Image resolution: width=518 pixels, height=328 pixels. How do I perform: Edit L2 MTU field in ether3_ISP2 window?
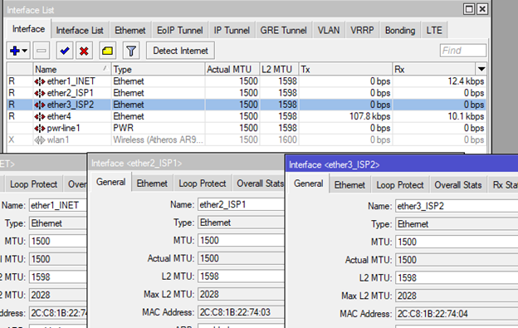(x=457, y=278)
